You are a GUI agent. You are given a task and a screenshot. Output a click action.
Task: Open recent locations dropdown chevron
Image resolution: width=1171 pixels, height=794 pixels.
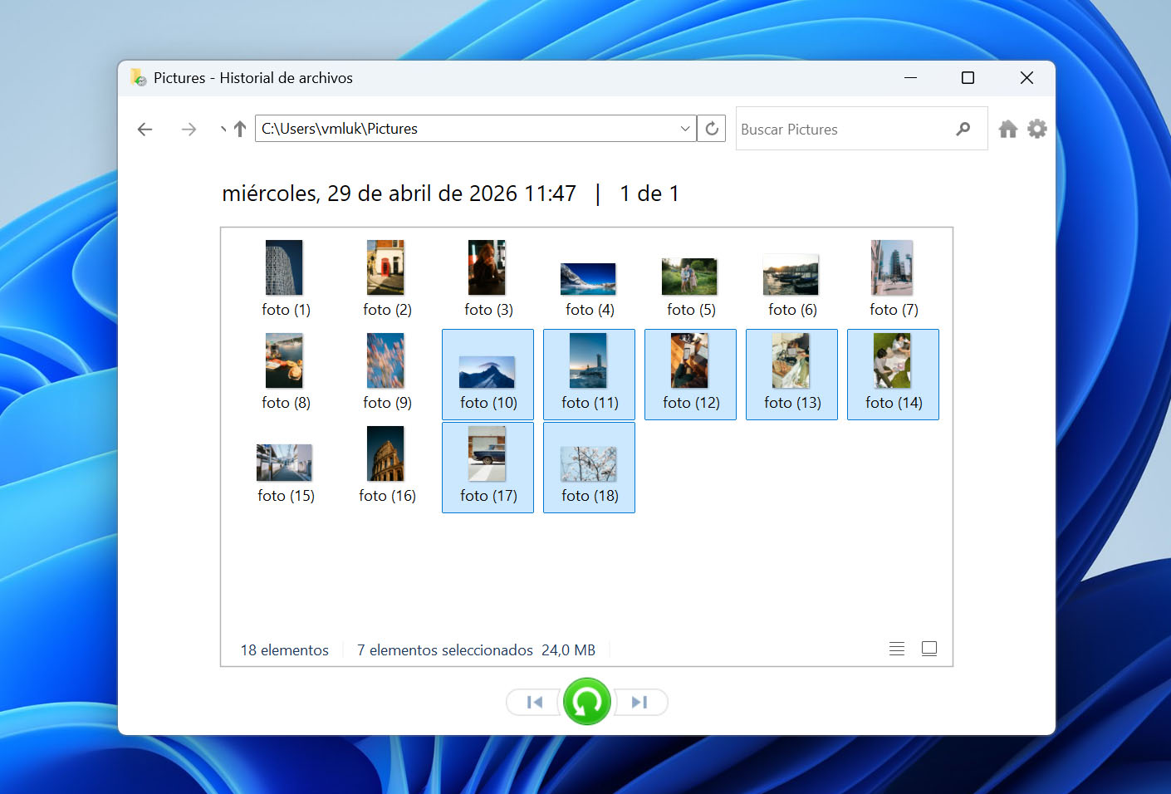coord(223,129)
